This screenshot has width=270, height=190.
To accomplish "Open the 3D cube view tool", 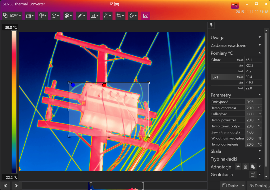I will [x=55, y=16].
